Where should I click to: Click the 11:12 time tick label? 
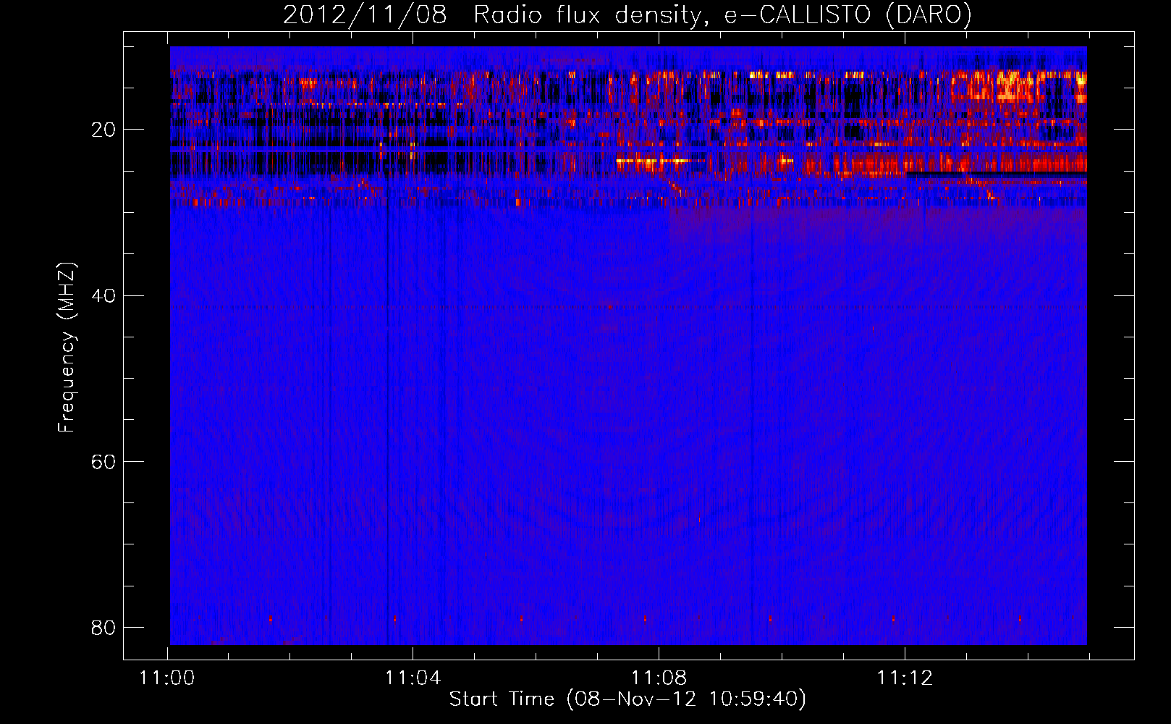point(905,678)
